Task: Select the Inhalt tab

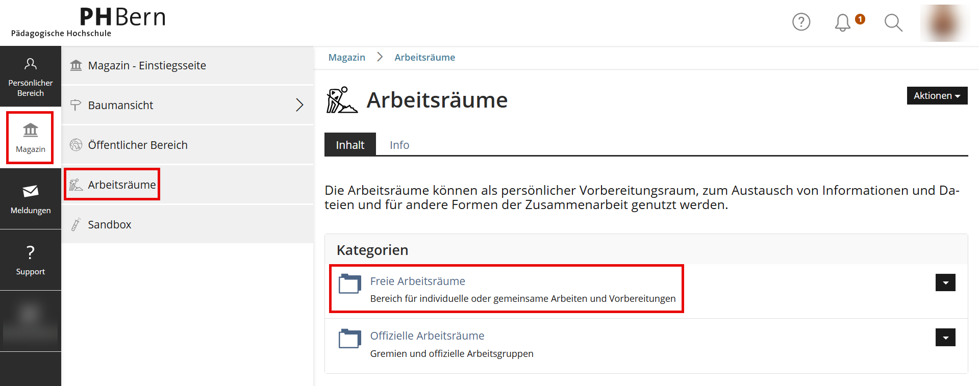Action: (350, 145)
